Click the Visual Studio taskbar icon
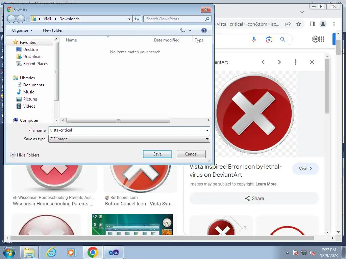346x259 pixels. pos(114,252)
